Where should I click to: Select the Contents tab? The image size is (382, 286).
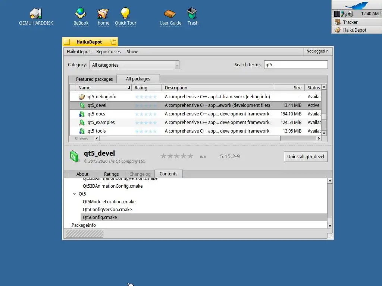(169, 174)
